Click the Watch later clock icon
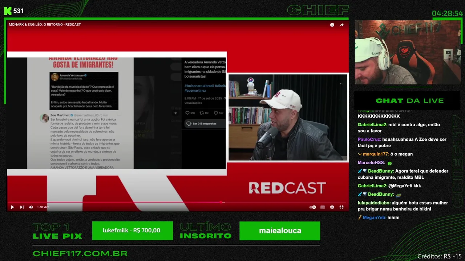 coord(332,25)
